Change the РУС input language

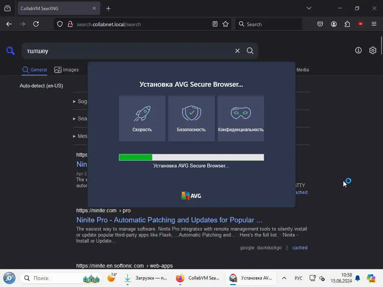click(298, 278)
